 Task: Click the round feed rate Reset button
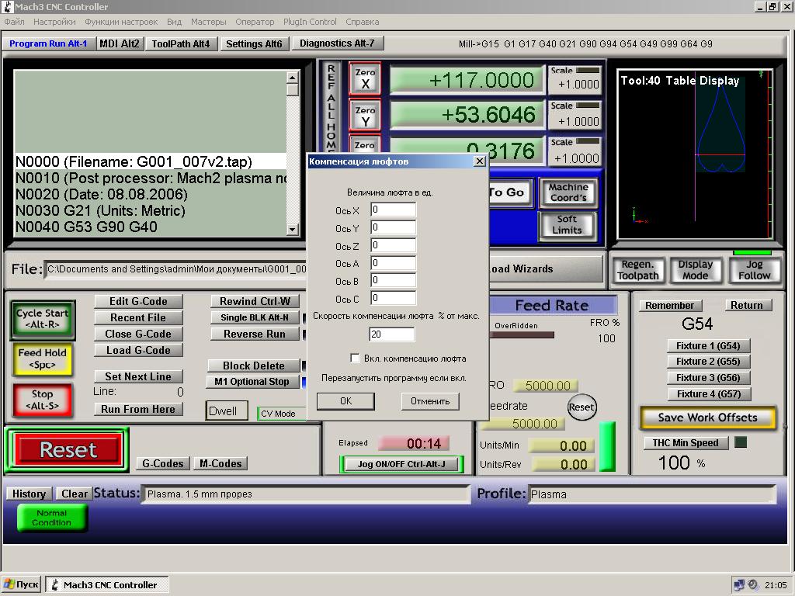pyautogui.click(x=581, y=407)
